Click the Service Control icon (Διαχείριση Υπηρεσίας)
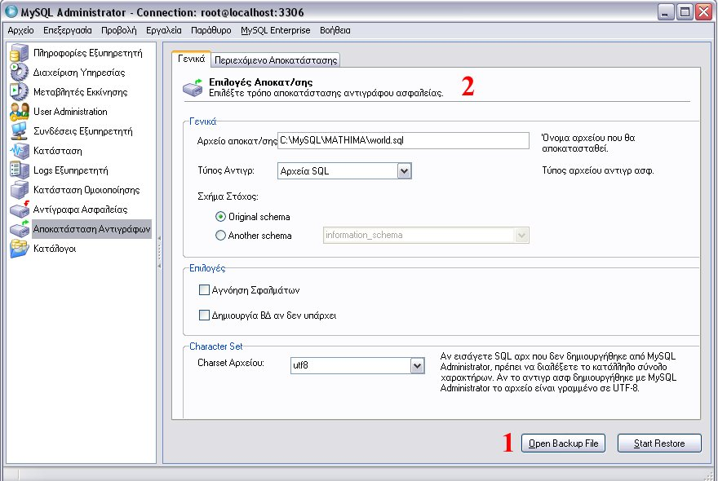Image resolution: width=718 pixels, height=481 pixels. tap(20, 73)
